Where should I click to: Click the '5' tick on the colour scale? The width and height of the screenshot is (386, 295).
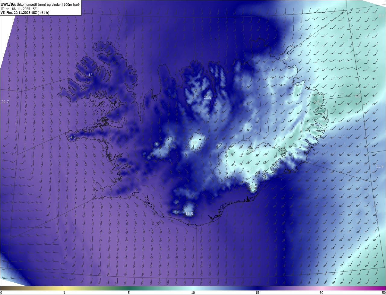point(129,293)
